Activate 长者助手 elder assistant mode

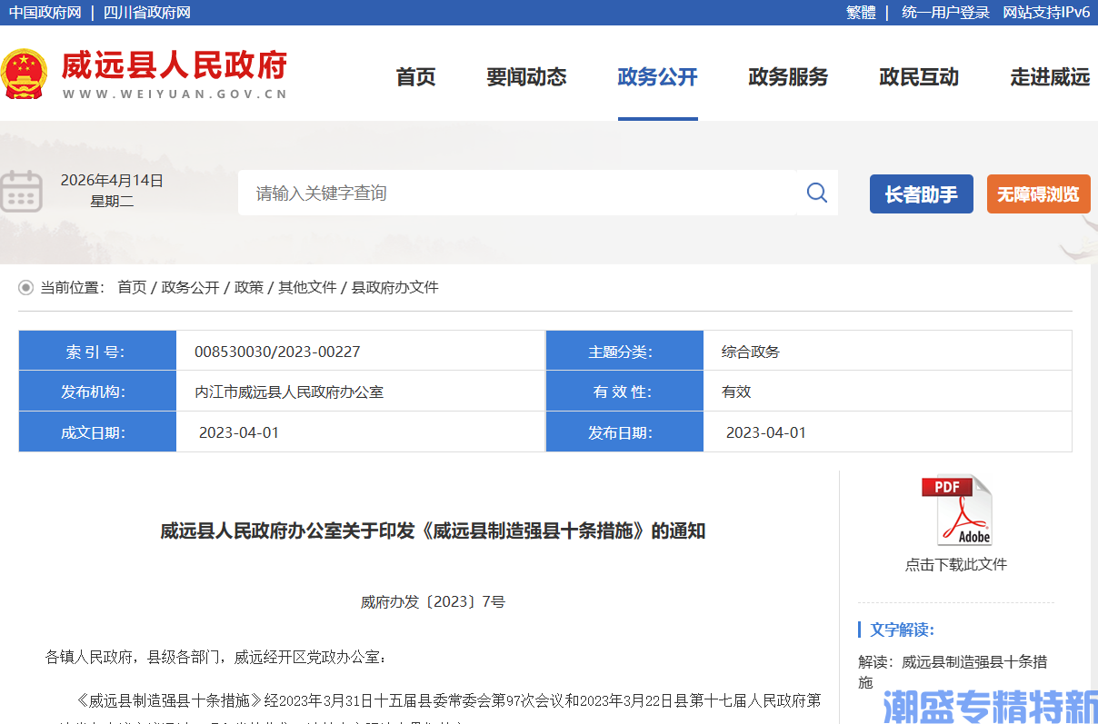pos(921,193)
